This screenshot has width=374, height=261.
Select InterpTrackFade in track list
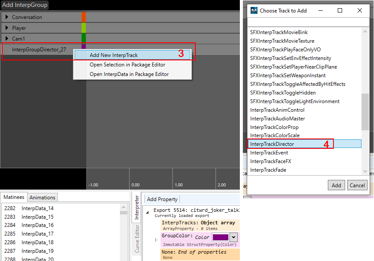pos(305,170)
